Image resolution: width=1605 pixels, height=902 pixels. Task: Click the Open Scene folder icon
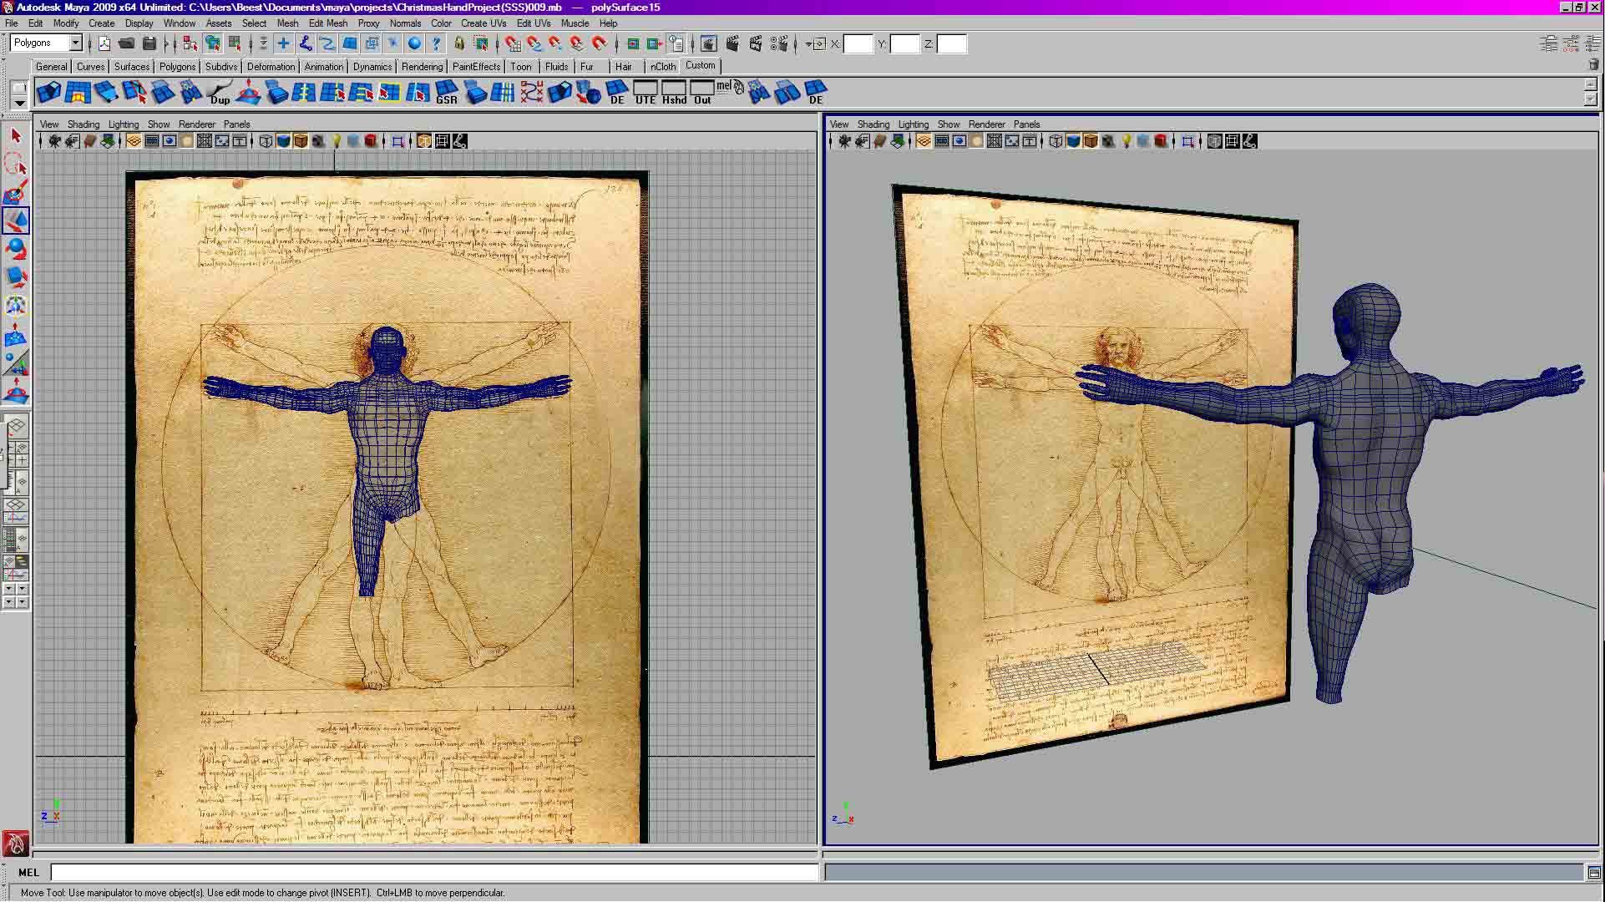point(127,43)
